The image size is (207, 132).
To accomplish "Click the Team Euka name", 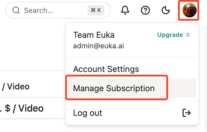I will [94, 35].
